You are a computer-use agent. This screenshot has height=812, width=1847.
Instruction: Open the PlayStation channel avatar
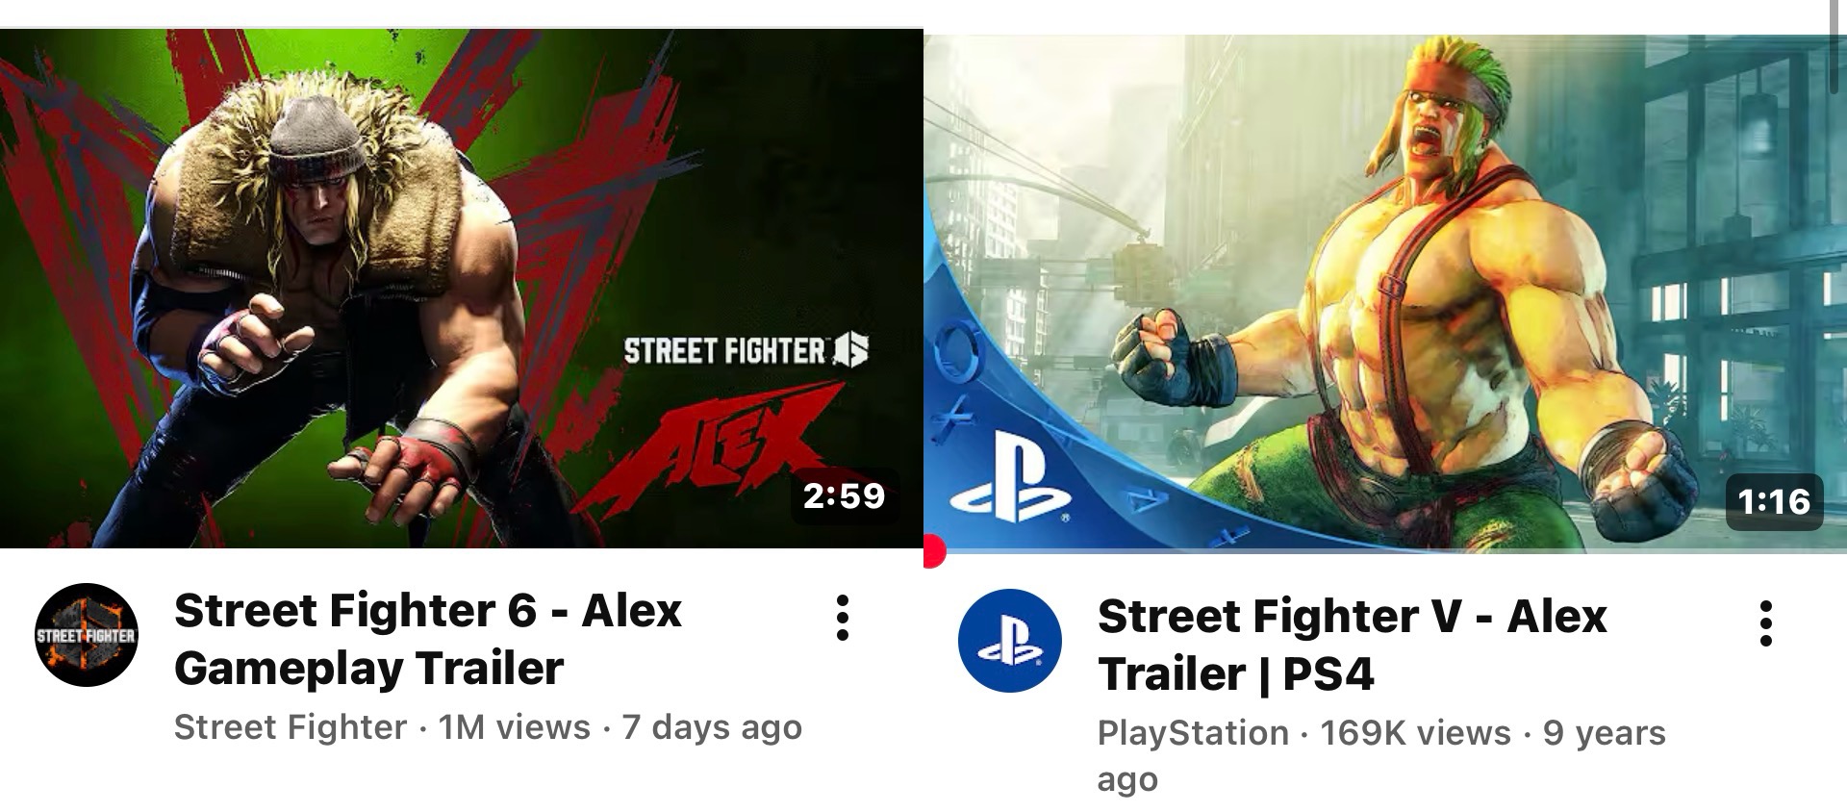pyautogui.click(x=1010, y=640)
